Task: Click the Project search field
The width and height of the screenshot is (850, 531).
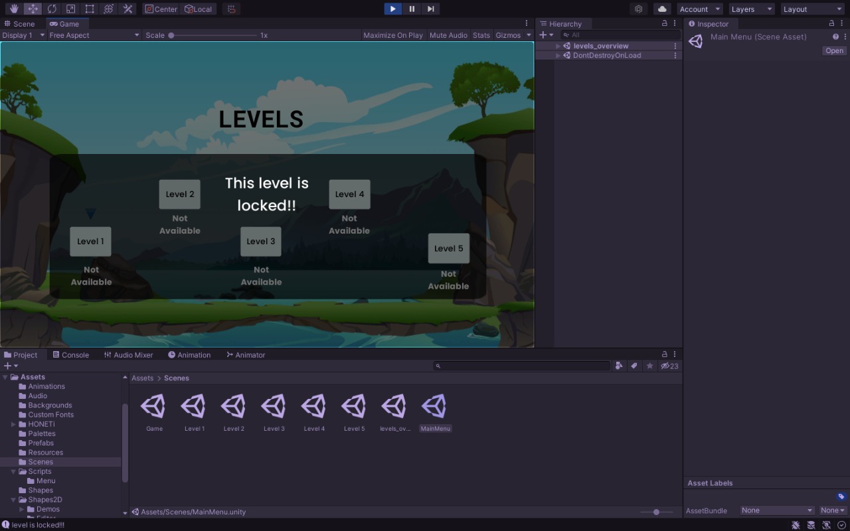Action: point(521,366)
